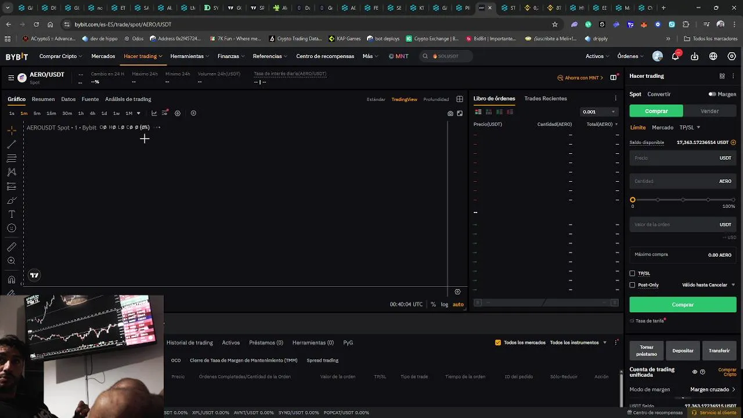Uncheck Todos los mercados checkbox
The image size is (743, 418).
pyautogui.click(x=498, y=343)
